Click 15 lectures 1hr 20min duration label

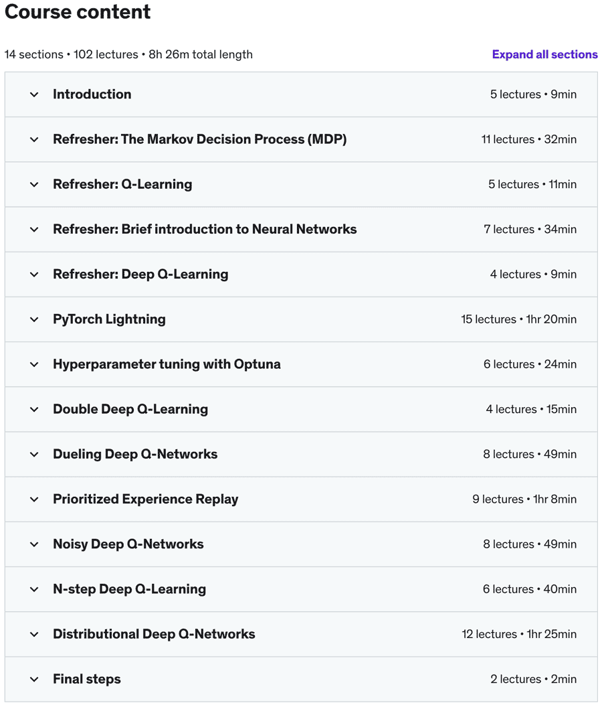518,319
